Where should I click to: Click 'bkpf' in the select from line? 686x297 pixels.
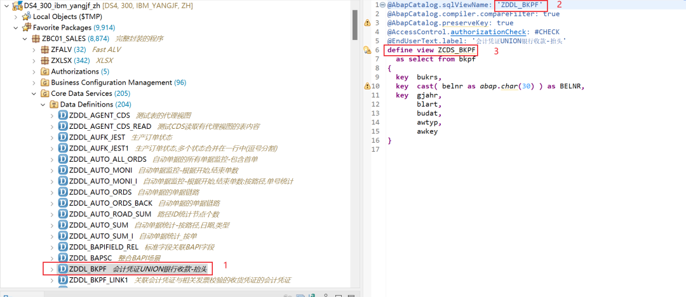click(x=467, y=59)
